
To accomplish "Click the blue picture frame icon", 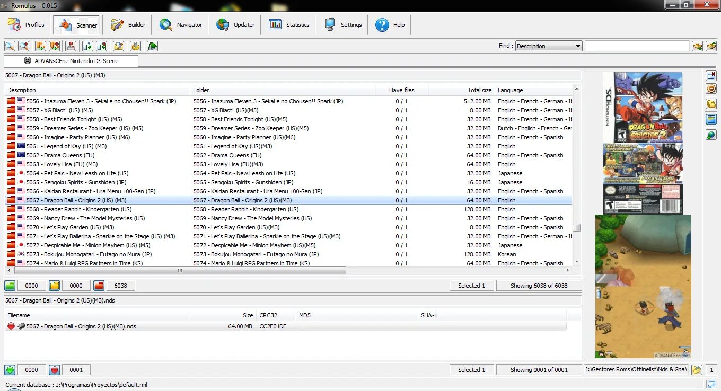I will pyautogui.click(x=711, y=119).
